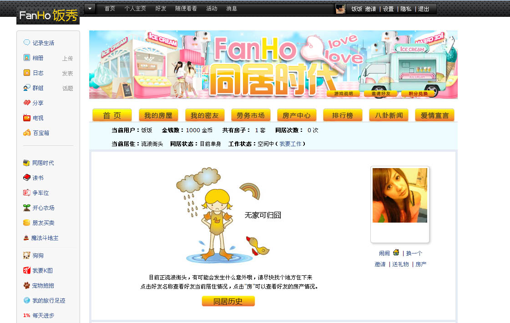Click the 闹闹 friend name link

[384, 253]
